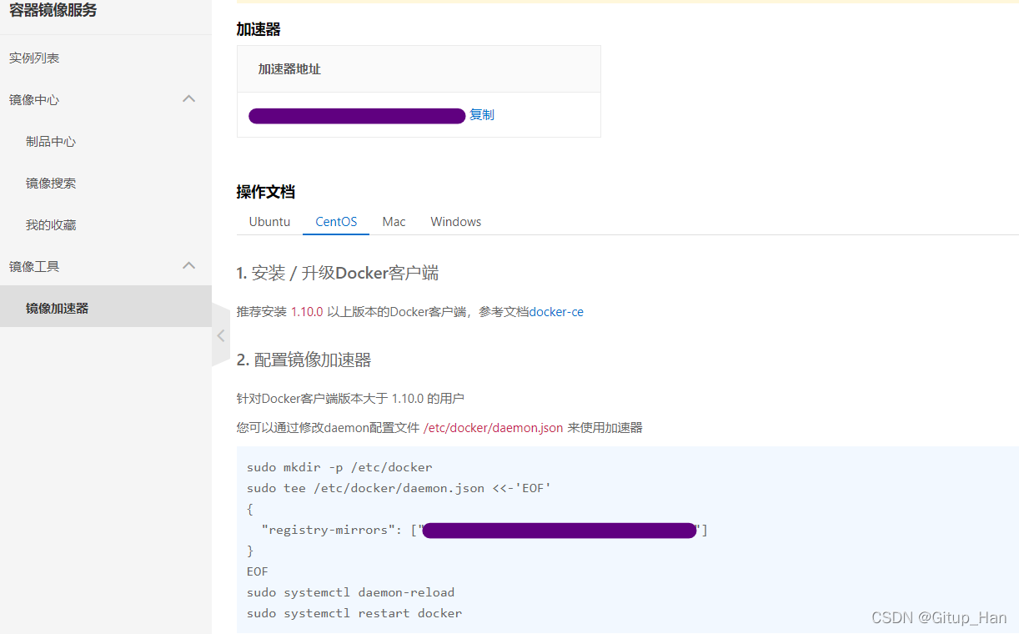The image size is (1019, 634).
Task: Open 实例列表 in the sidebar
Action: tap(34, 58)
